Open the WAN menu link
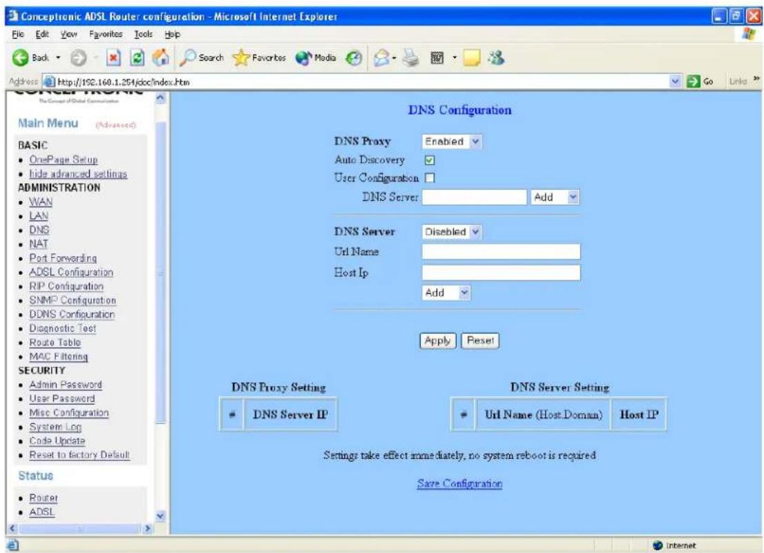This screenshot has height=553, width=764. point(41,202)
